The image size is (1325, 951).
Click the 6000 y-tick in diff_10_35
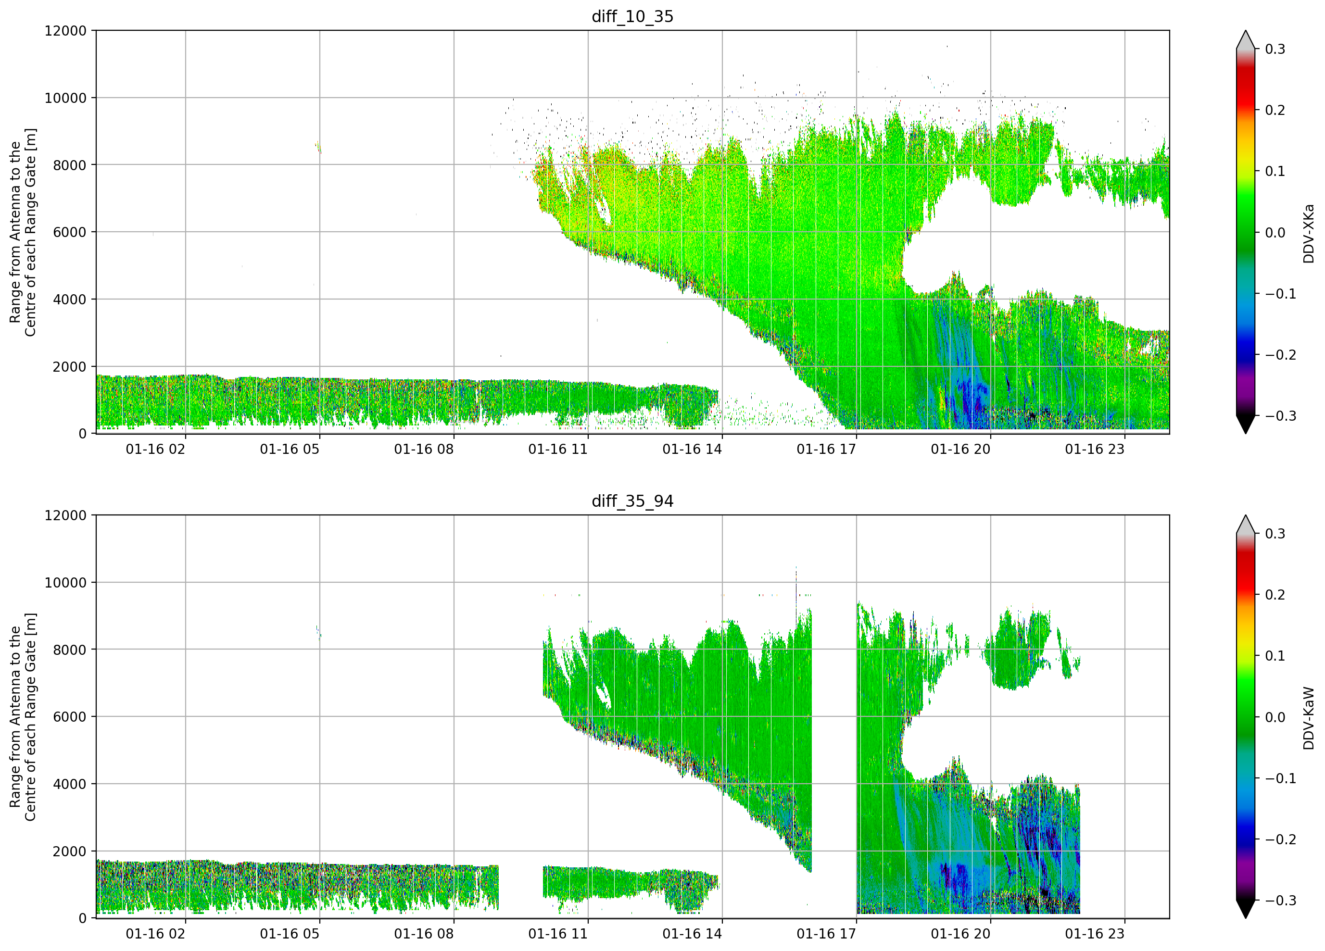[70, 232]
